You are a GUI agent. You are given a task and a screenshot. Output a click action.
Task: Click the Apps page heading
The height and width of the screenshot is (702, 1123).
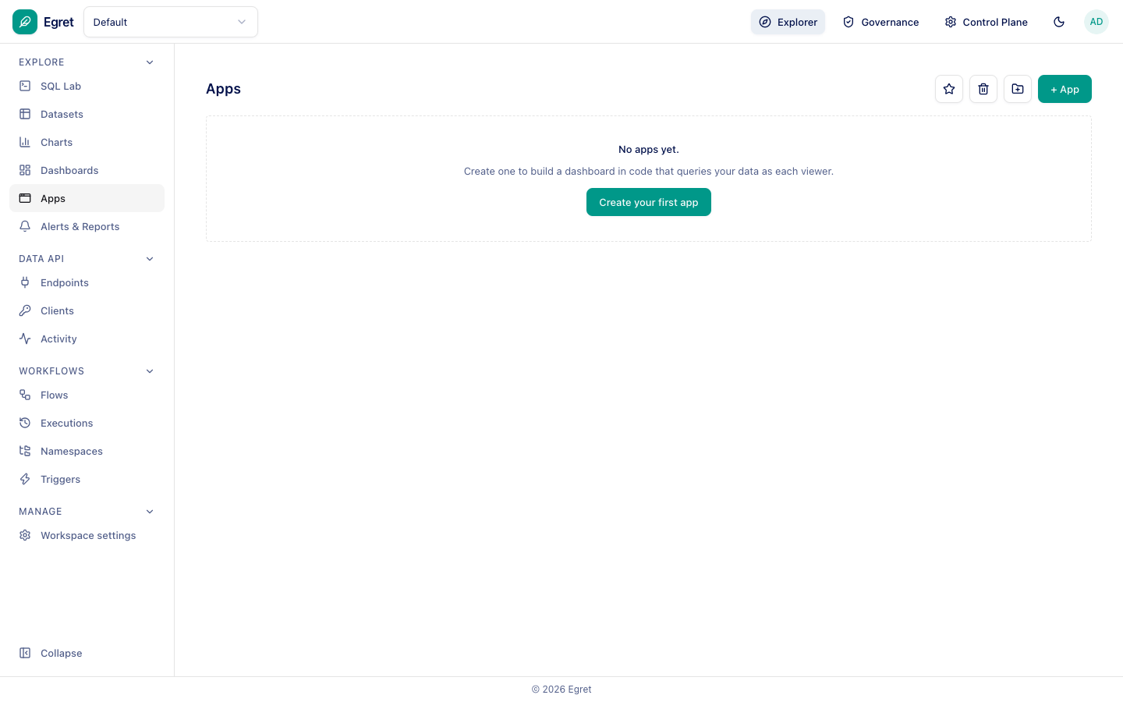(223, 89)
